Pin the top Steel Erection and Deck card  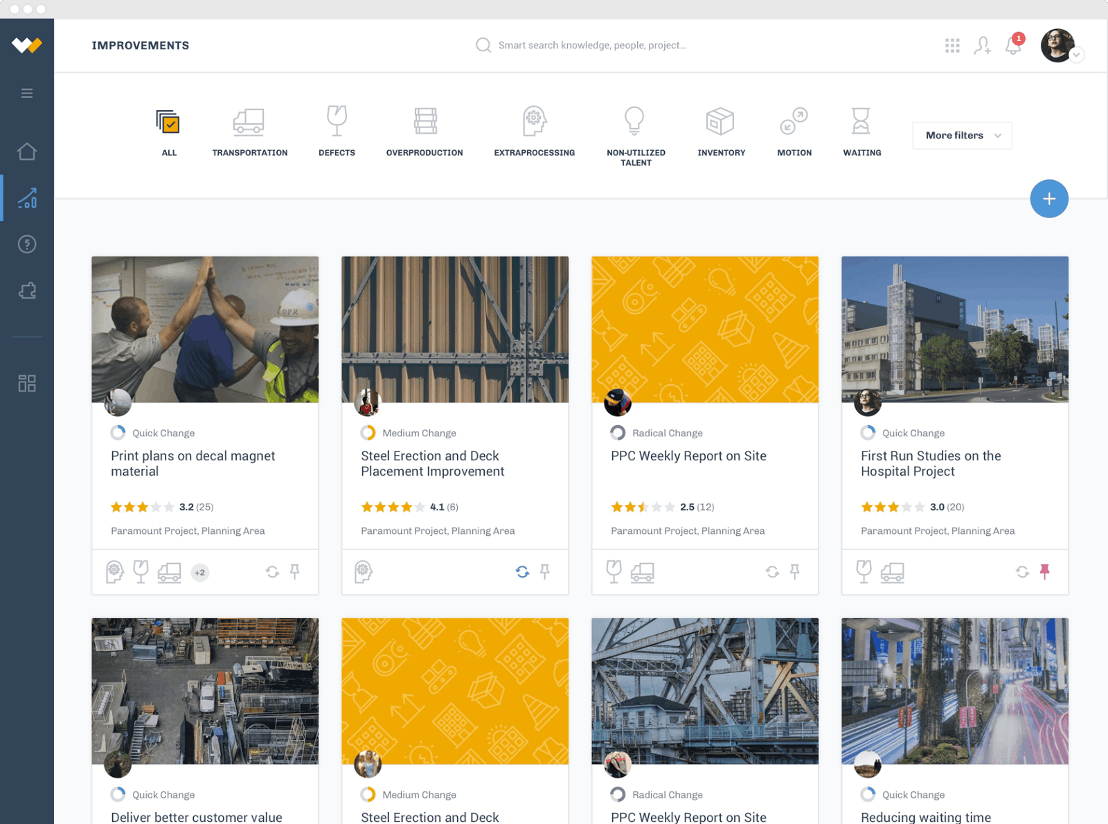(x=545, y=572)
